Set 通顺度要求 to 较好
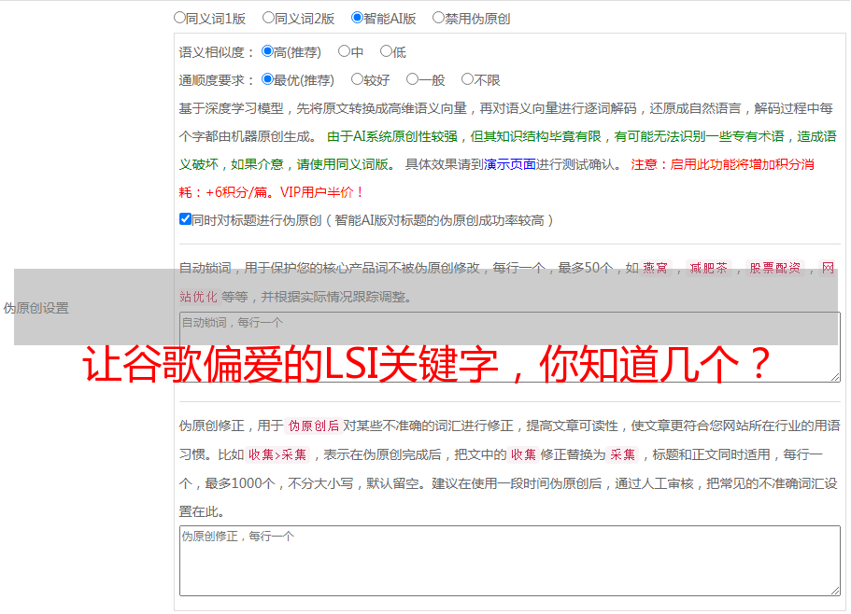 (x=357, y=79)
